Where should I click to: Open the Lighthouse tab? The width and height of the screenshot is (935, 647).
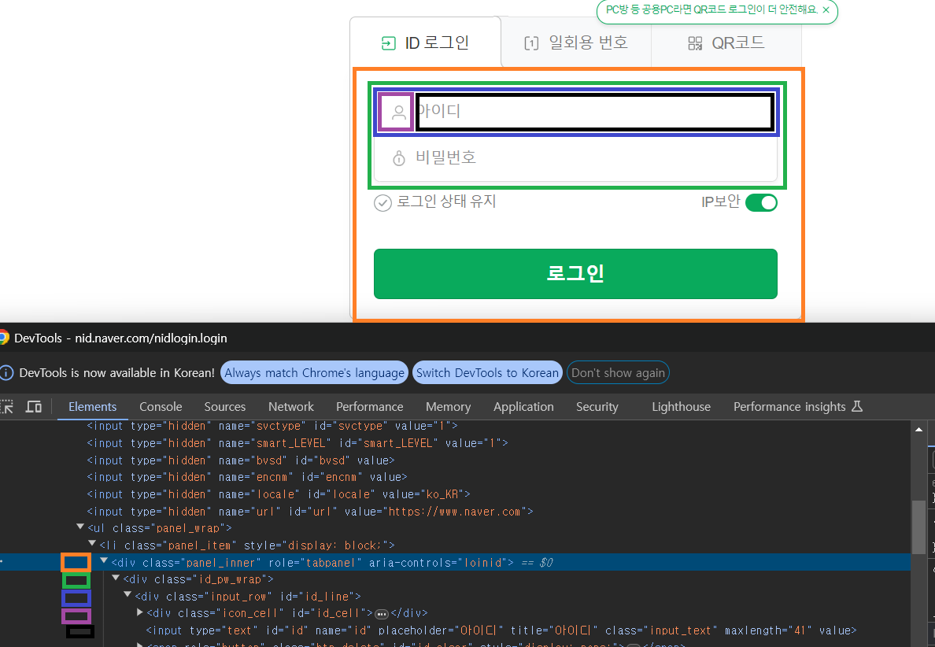tap(681, 407)
